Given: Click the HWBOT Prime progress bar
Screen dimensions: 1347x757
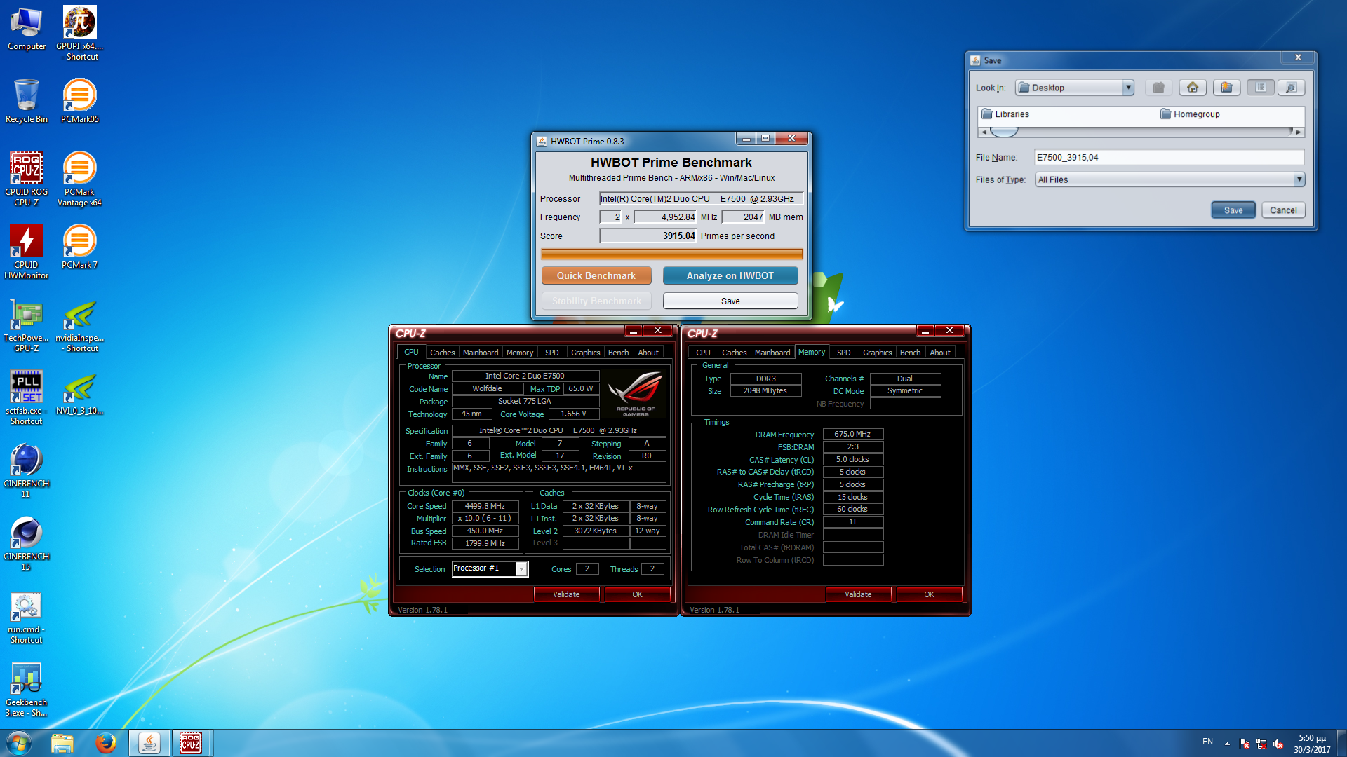Looking at the screenshot, I should point(671,254).
